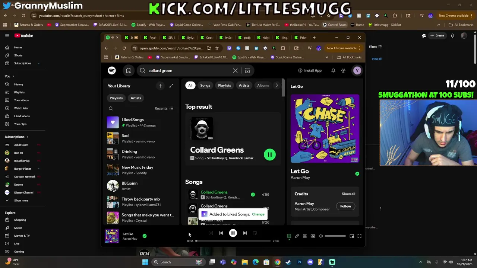Image resolution: width=477 pixels, height=268 pixels.
Task: Open connect to a device icon
Action: [x=313, y=236]
